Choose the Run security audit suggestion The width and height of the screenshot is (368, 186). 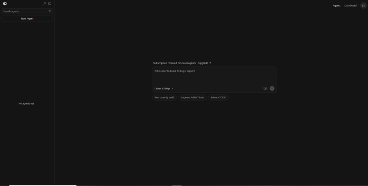click(164, 97)
